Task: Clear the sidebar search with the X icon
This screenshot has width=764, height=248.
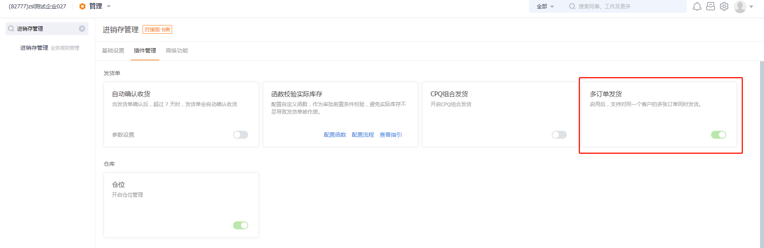Action: (82, 29)
